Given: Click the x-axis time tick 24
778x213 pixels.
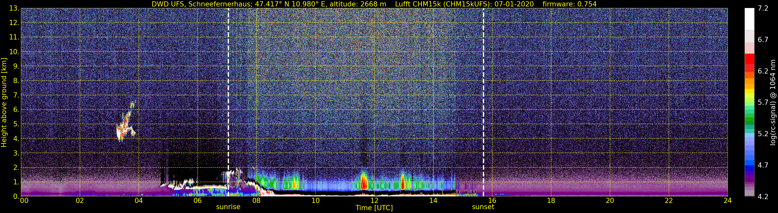Looking at the screenshot, I should [x=728, y=201].
